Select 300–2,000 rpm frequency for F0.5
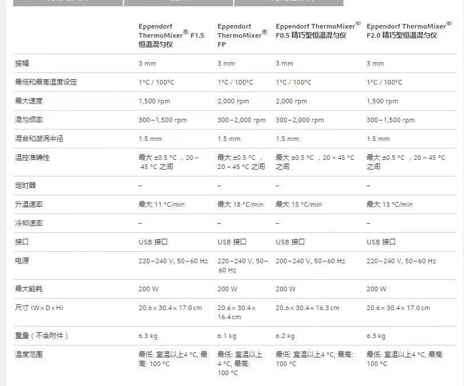This screenshot has height=386, width=464. 300,120
